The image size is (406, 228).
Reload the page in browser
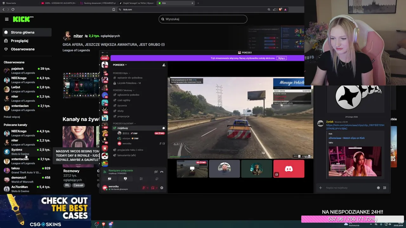(13, 9)
